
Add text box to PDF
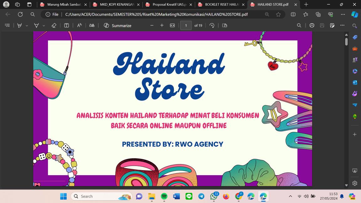click(x=66, y=25)
